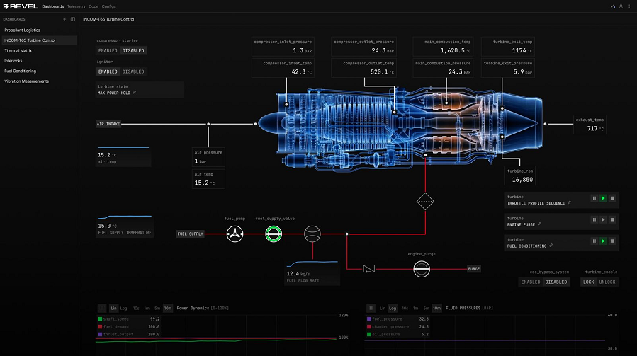The width and height of the screenshot is (637, 356).
Task: Set Power Dynamics chart to Log scale
Action: 123,308
